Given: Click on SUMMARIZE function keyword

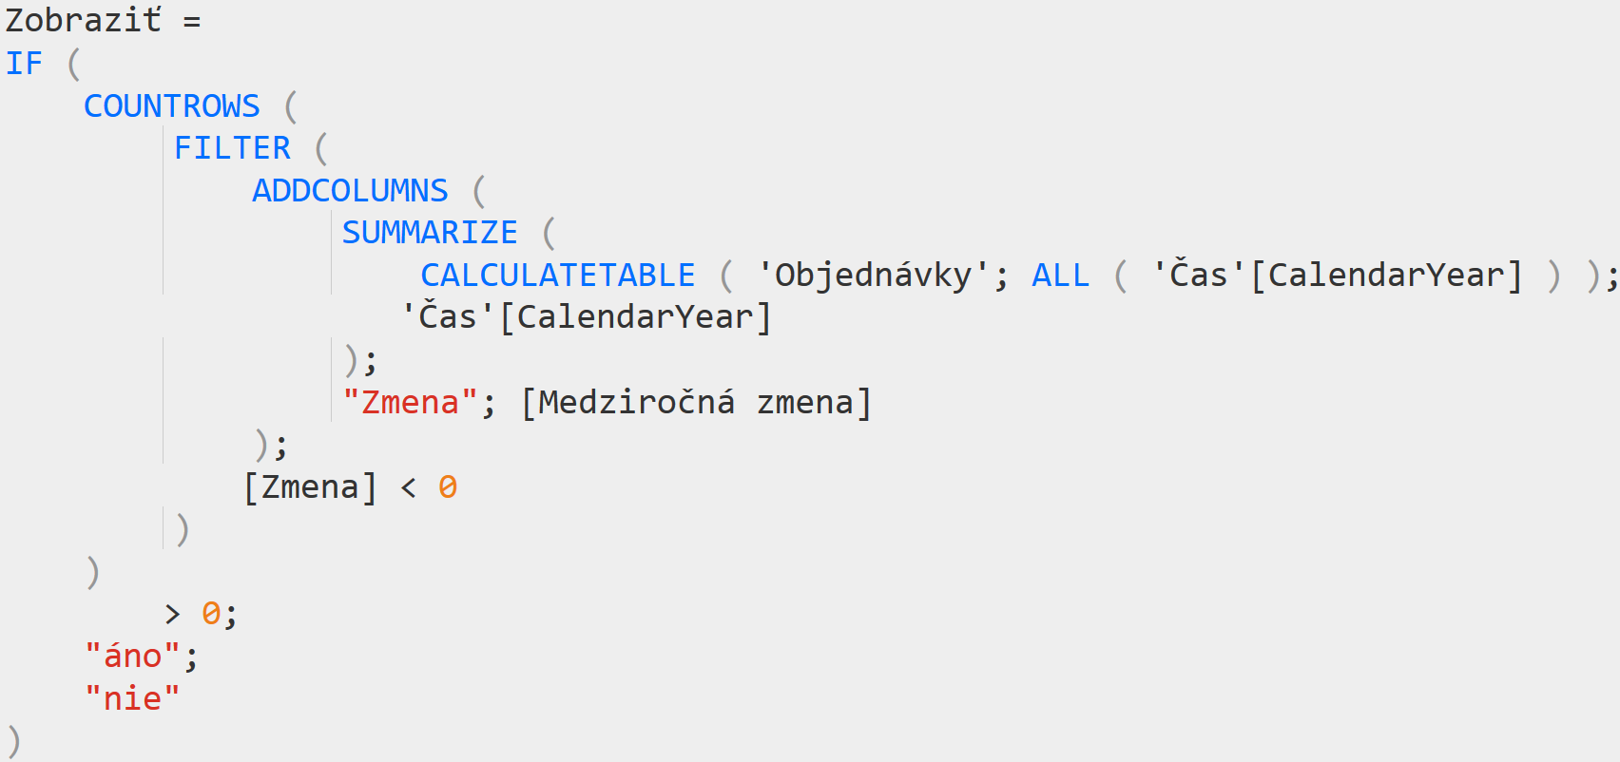Looking at the screenshot, I should pyautogui.click(x=430, y=232).
